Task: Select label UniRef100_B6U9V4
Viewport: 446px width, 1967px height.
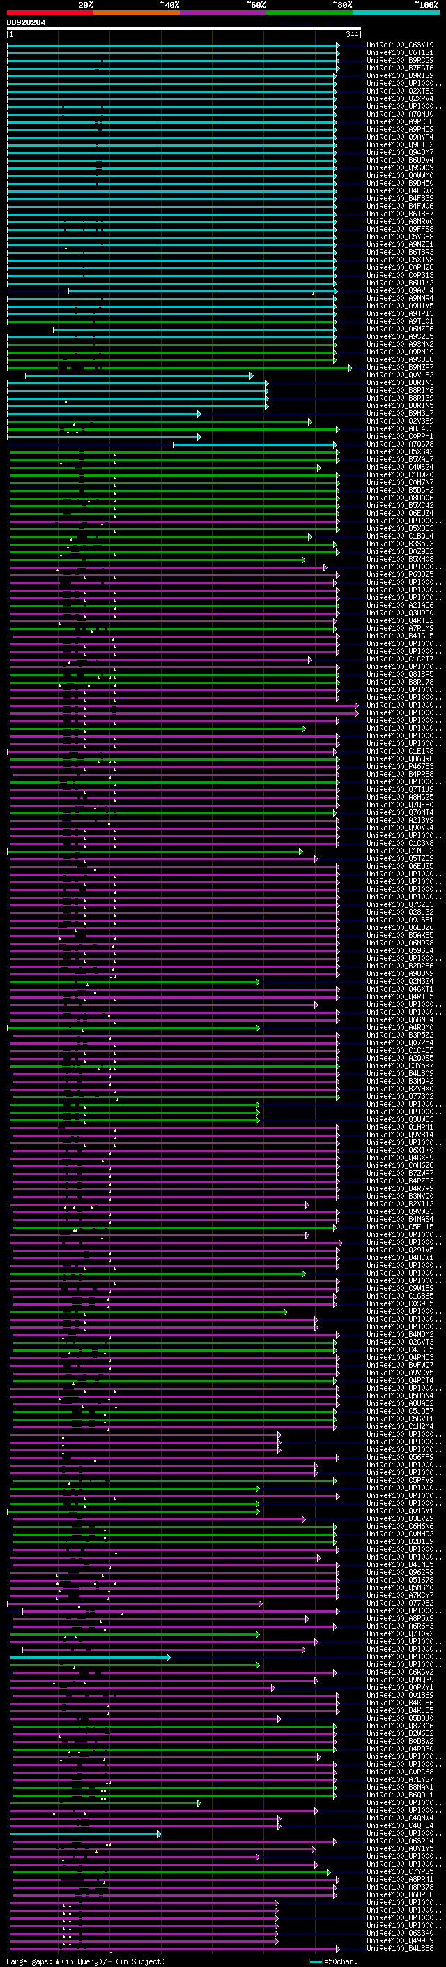Action: pyautogui.click(x=400, y=160)
